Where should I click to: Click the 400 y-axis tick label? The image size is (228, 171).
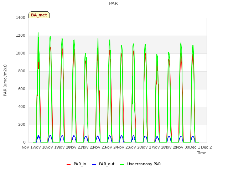[x=22, y=107]
